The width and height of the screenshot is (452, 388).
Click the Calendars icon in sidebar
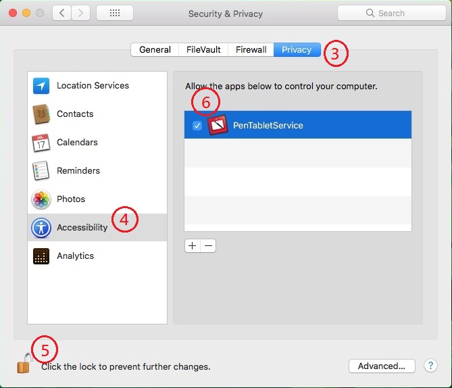pos(41,143)
